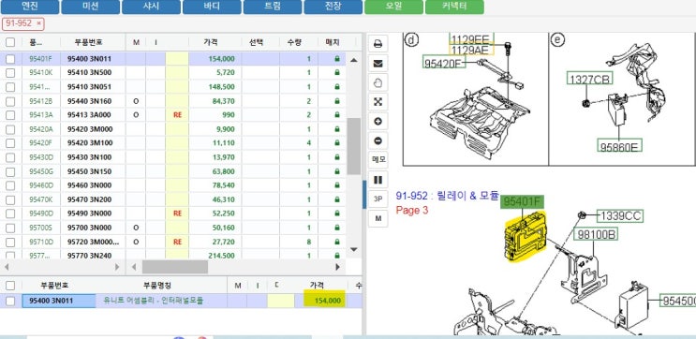Click the lock icon for row 95401F
Screen dimensions: 696x339
click(x=337, y=59)
